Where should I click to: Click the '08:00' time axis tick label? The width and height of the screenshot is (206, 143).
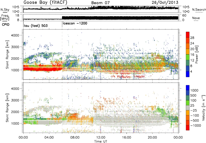[x=75, y=138]
